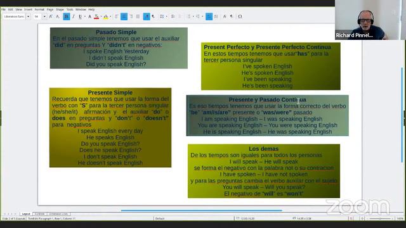Open the Edit menu

coord(10,9)
